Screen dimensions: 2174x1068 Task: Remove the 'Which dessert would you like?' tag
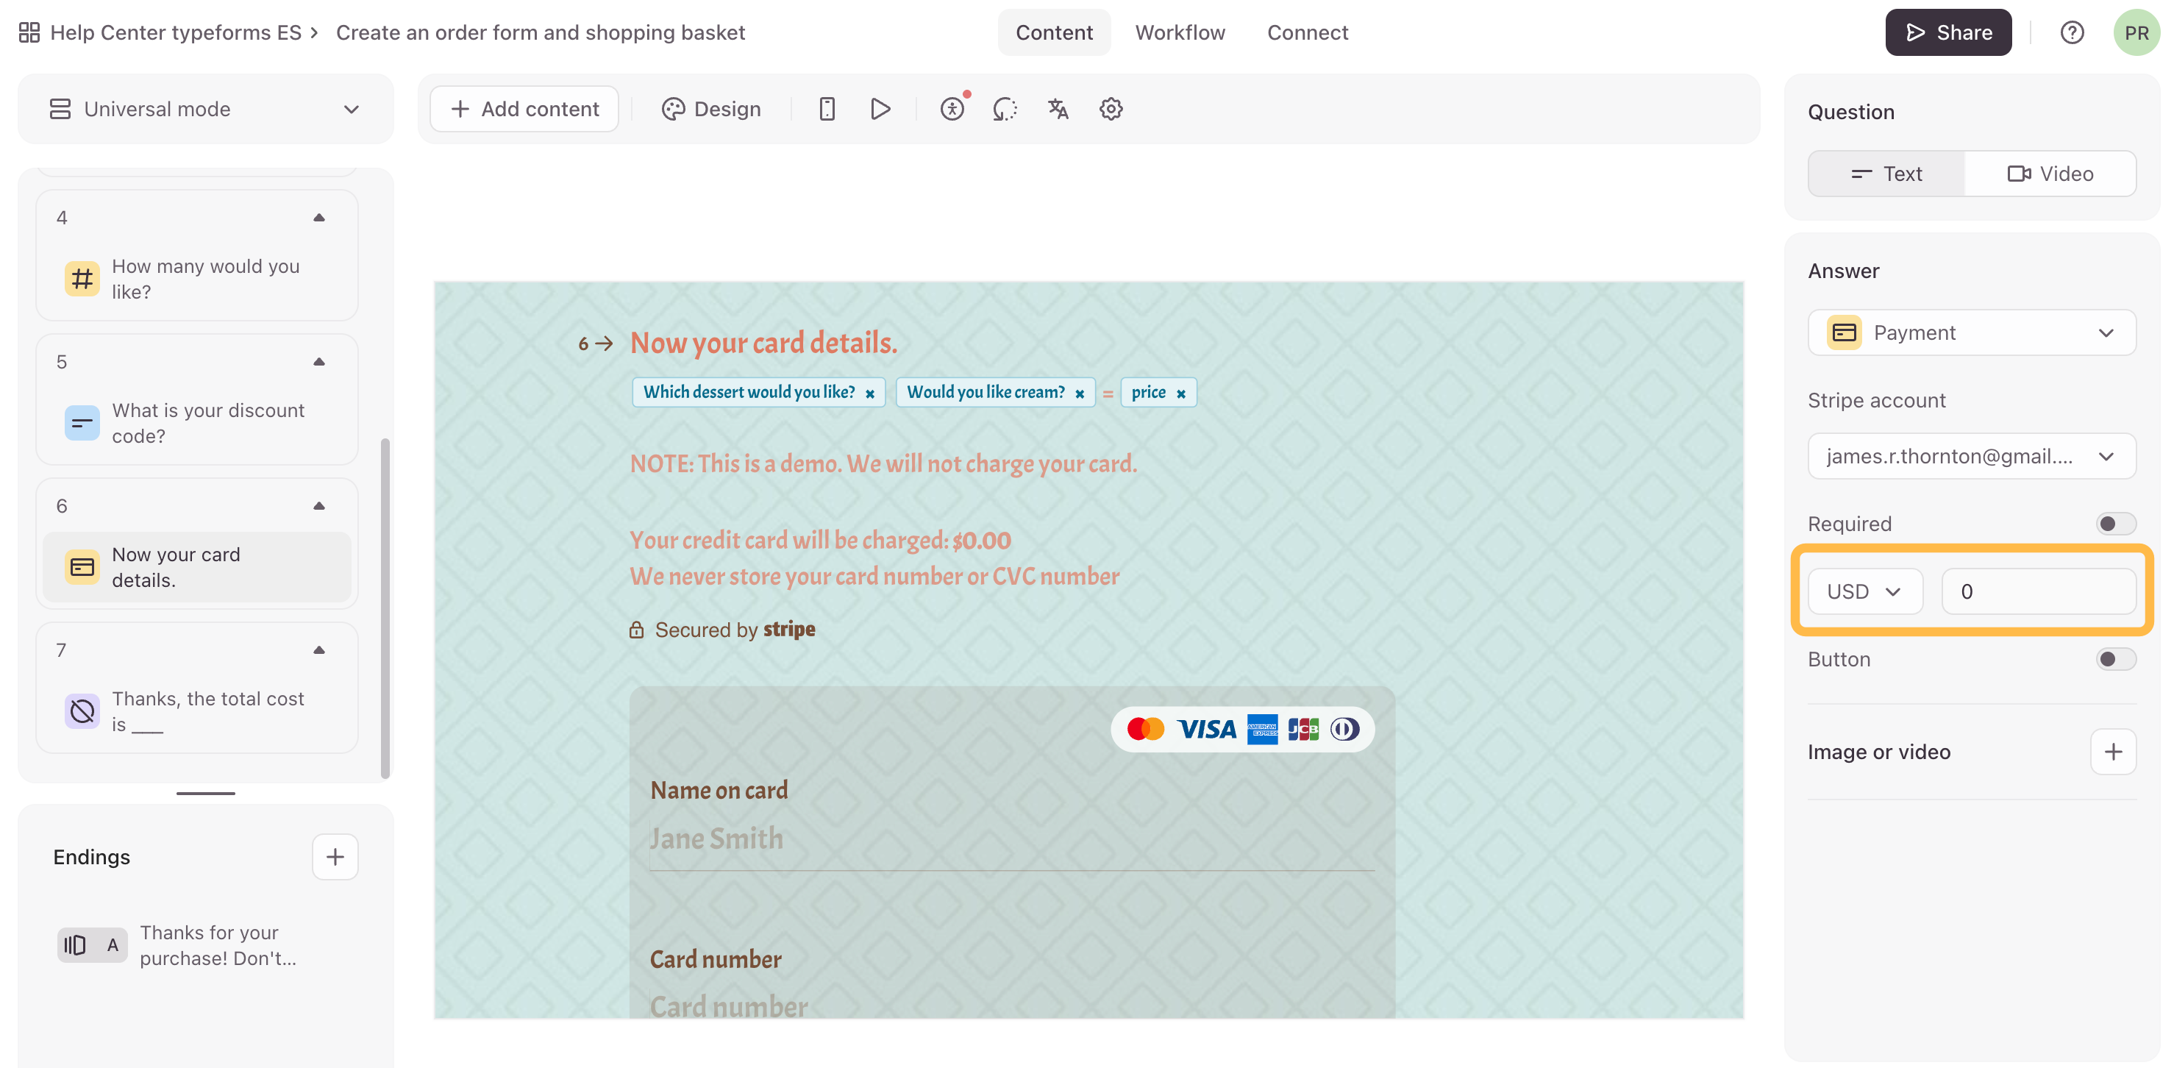pos(870,394)
